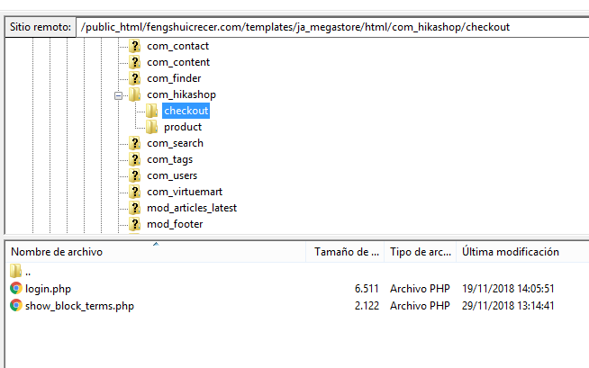Click the com_virtuemart folder icon

click(x=134, y=192)
